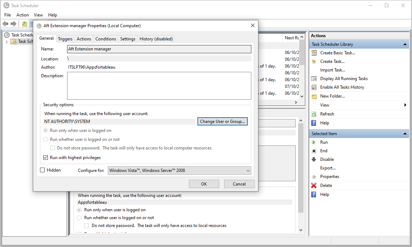
Task: Click the red Delete X icon
Action: [314, 186]
